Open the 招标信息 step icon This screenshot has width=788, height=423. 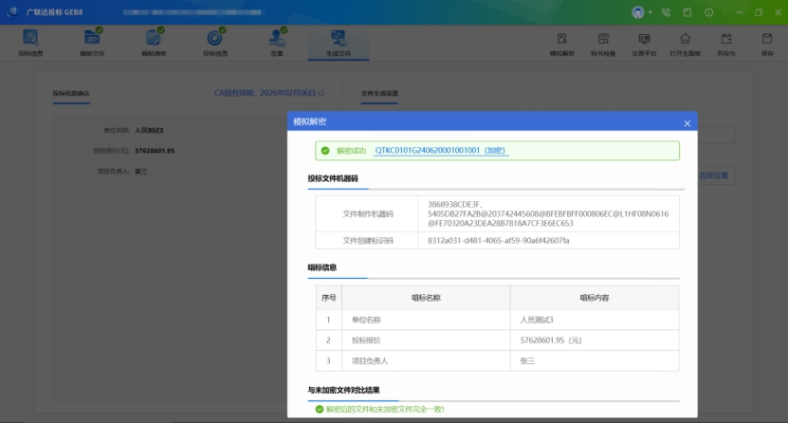(30, 42)
